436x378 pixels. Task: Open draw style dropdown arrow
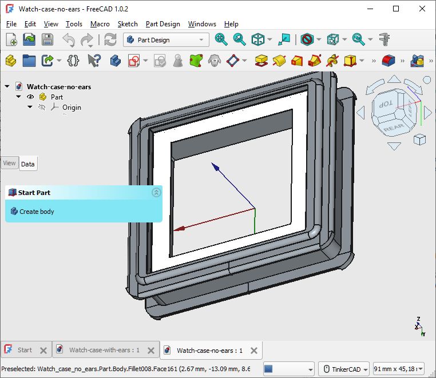[x=319, y=40]
